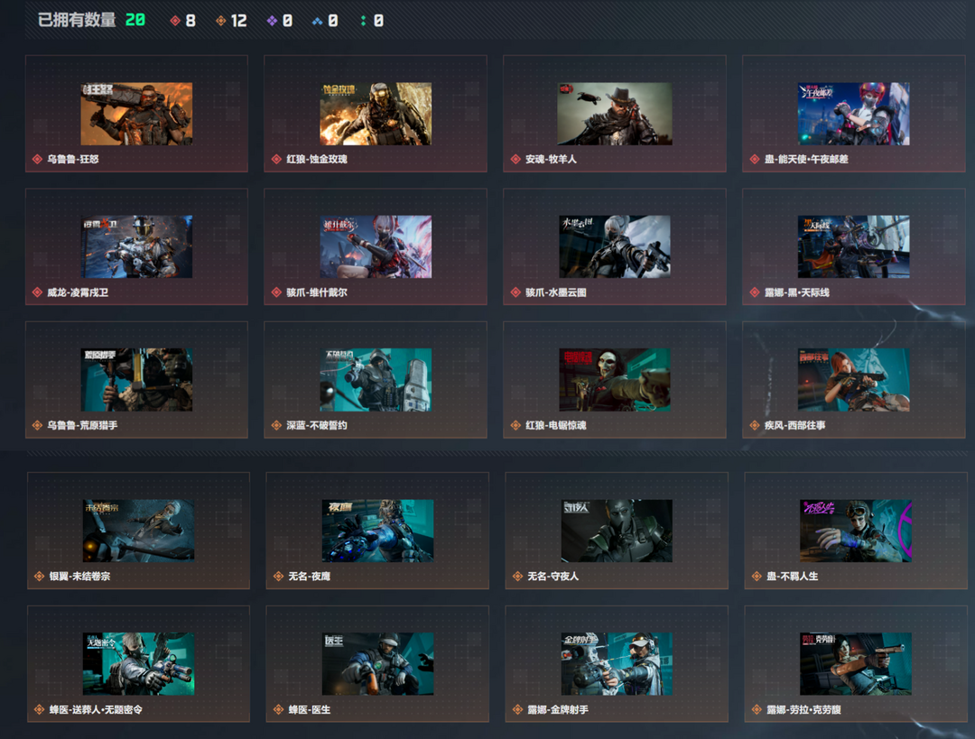Select the blue rarity icon in the header

click(x=317, y=21)
